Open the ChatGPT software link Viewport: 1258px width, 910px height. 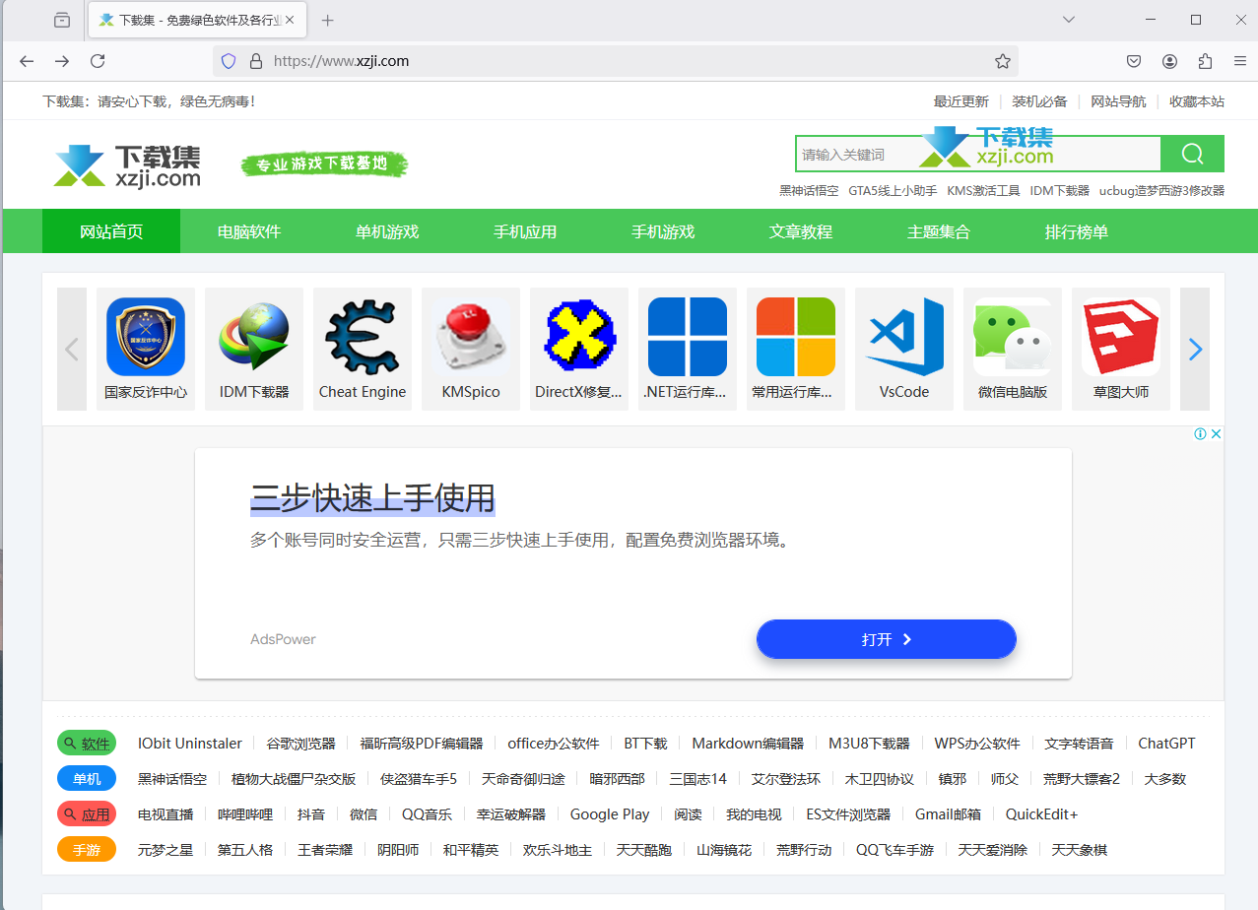click(1166, 744)
